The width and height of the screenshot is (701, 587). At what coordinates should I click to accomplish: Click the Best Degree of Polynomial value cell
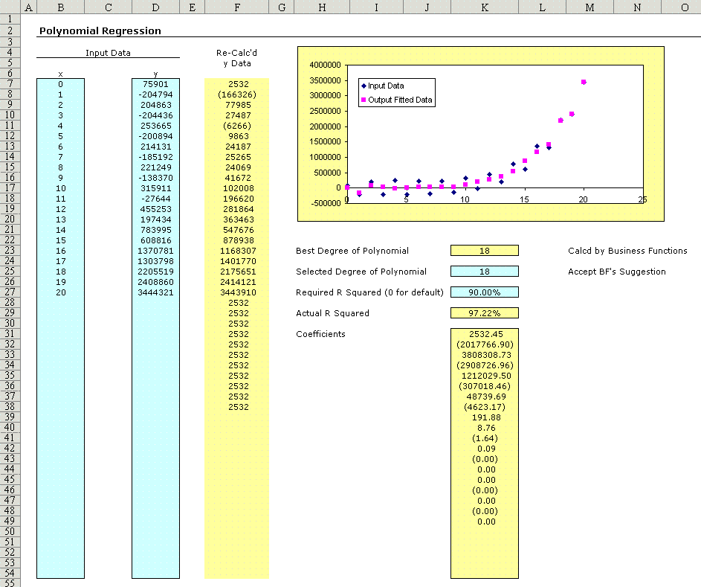484,251
